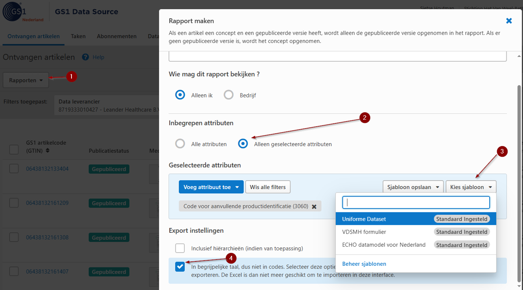
Task: Switch to the Abonnementen tab
Action: click(116, 36)
